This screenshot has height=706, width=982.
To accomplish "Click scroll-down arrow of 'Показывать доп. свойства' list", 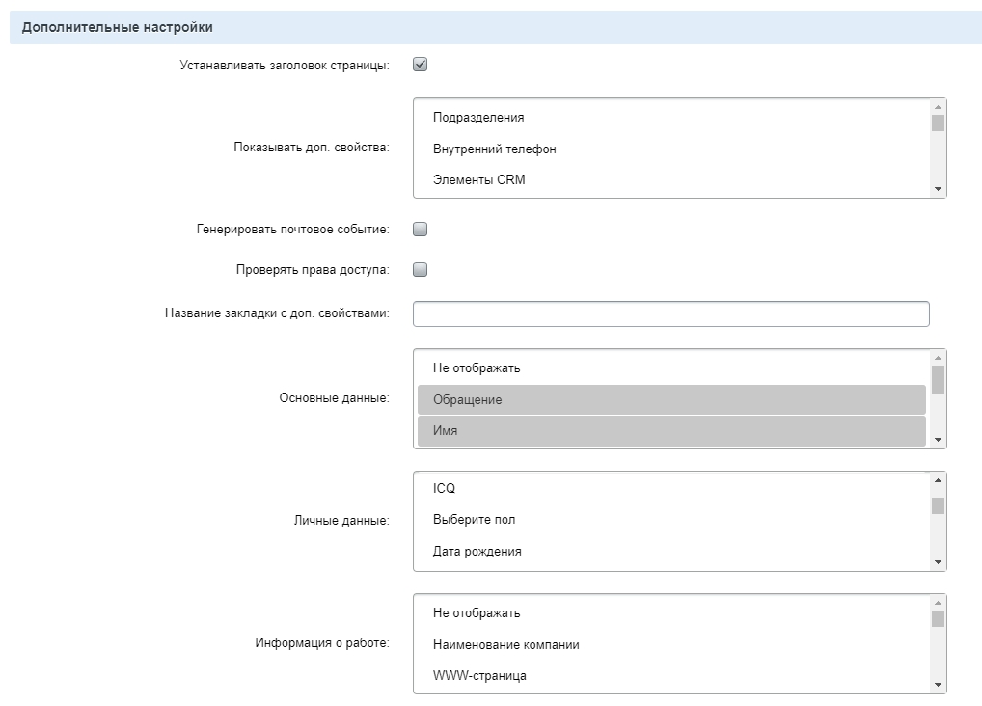I will (938, 189).
